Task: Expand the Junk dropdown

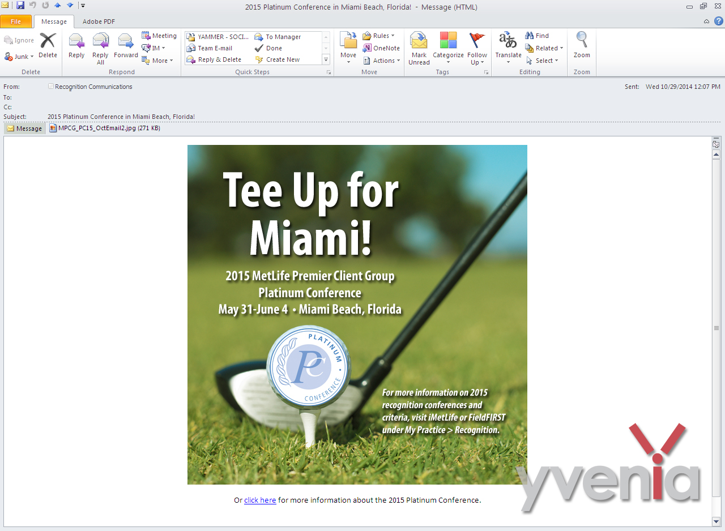Action: coord(20,57)
